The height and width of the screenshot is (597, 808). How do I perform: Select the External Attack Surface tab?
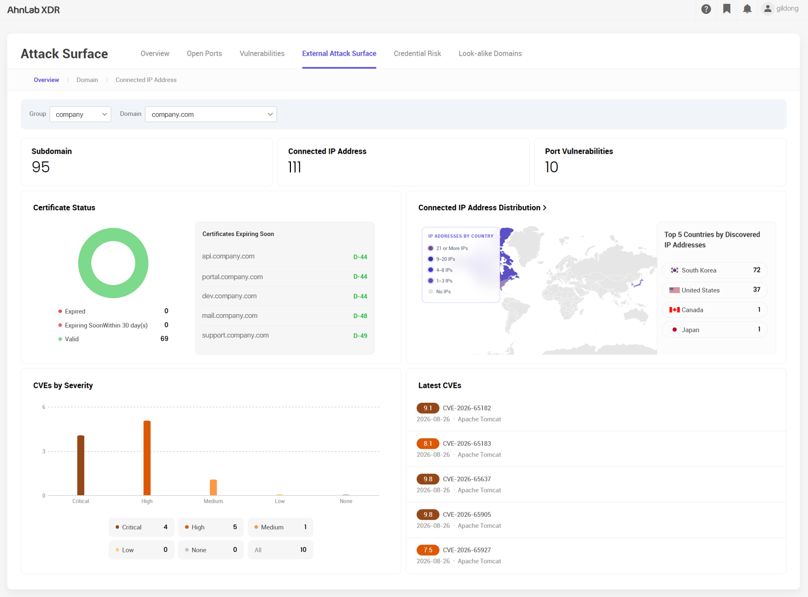(x=339, y=54)
